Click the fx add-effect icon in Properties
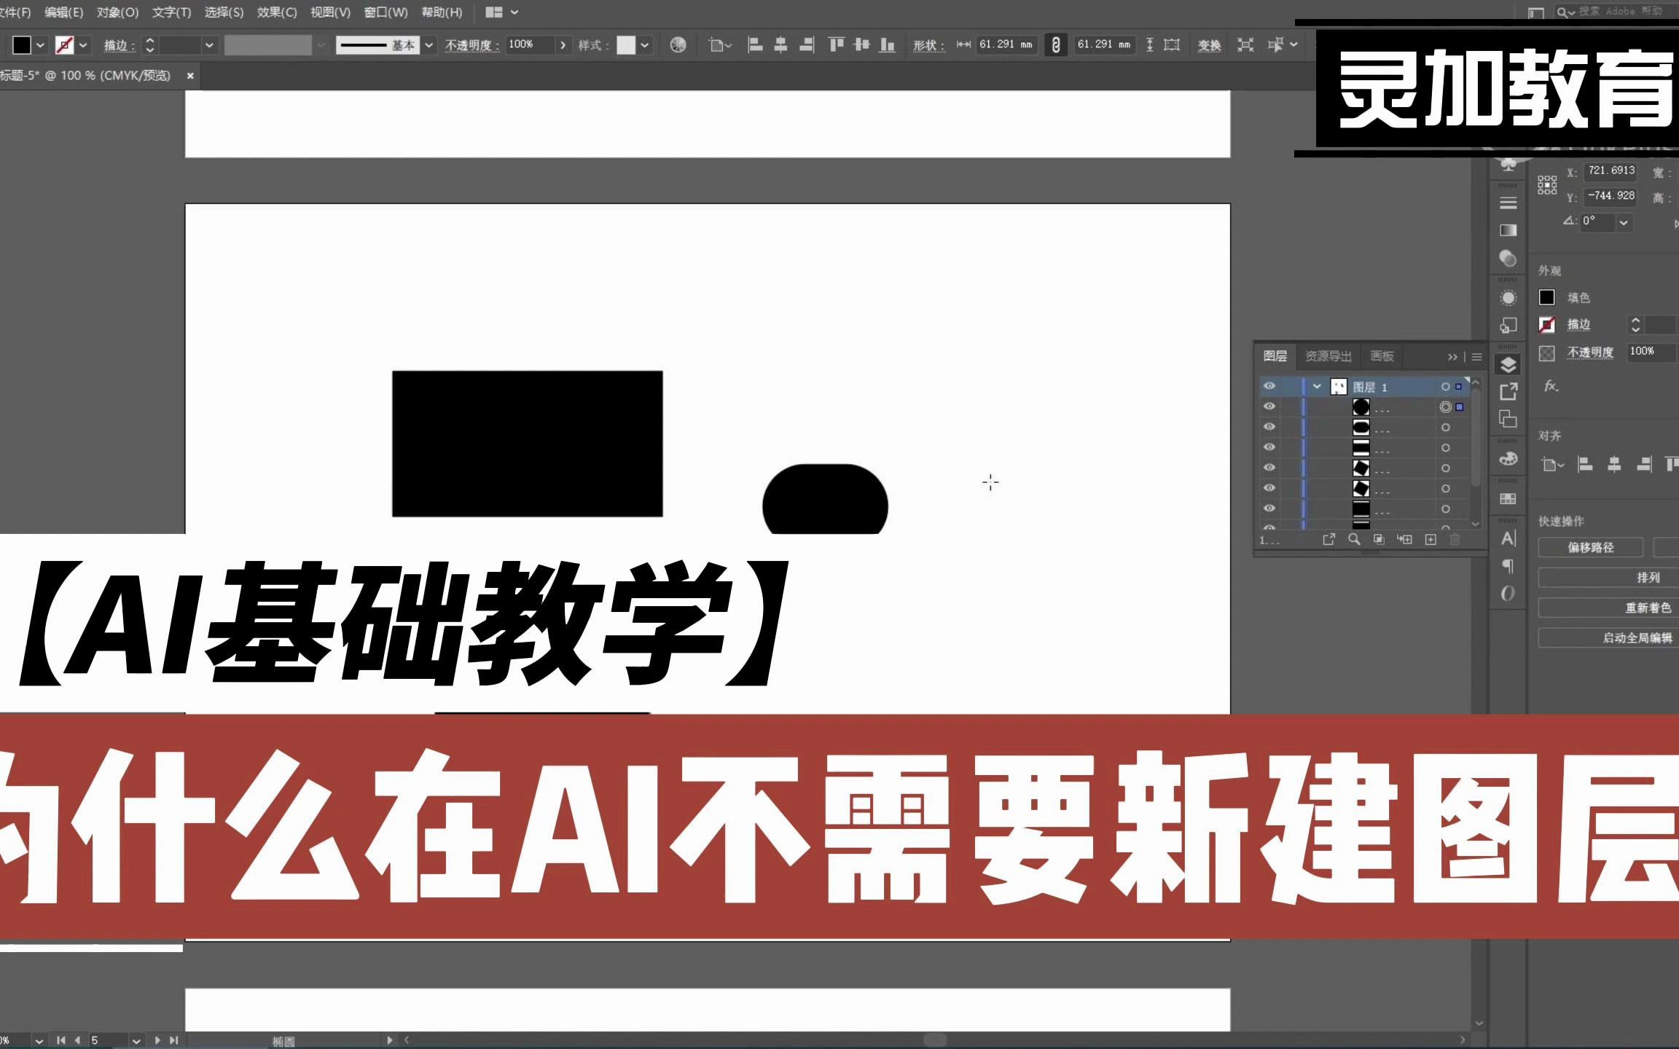Viewport: 1679px width, 1049px height. (x=1551, y=386)
